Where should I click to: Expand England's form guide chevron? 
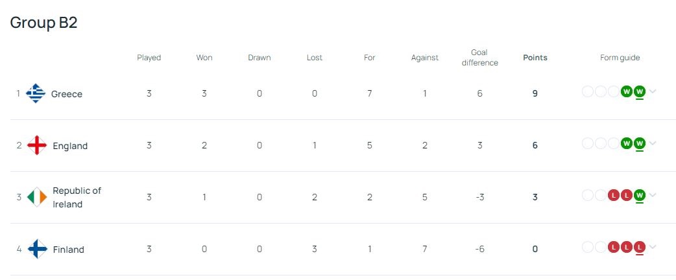pos(653,143)
